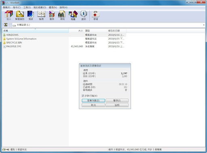207x153 pixels.
Task: Click the 修復 (Repair) first-aid kit icon
Action: [95, 15]
